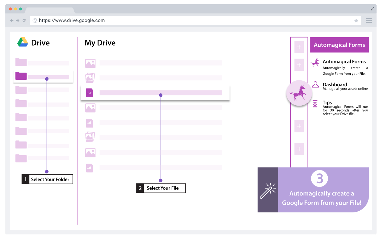Click the large round unicorn button
The width and height of the screenshot is (382, 238).
tap(299, 93)
